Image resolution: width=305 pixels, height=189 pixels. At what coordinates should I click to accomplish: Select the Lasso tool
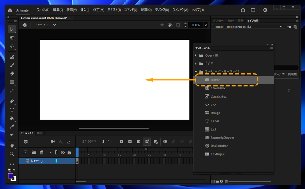(x=12, y=46)
